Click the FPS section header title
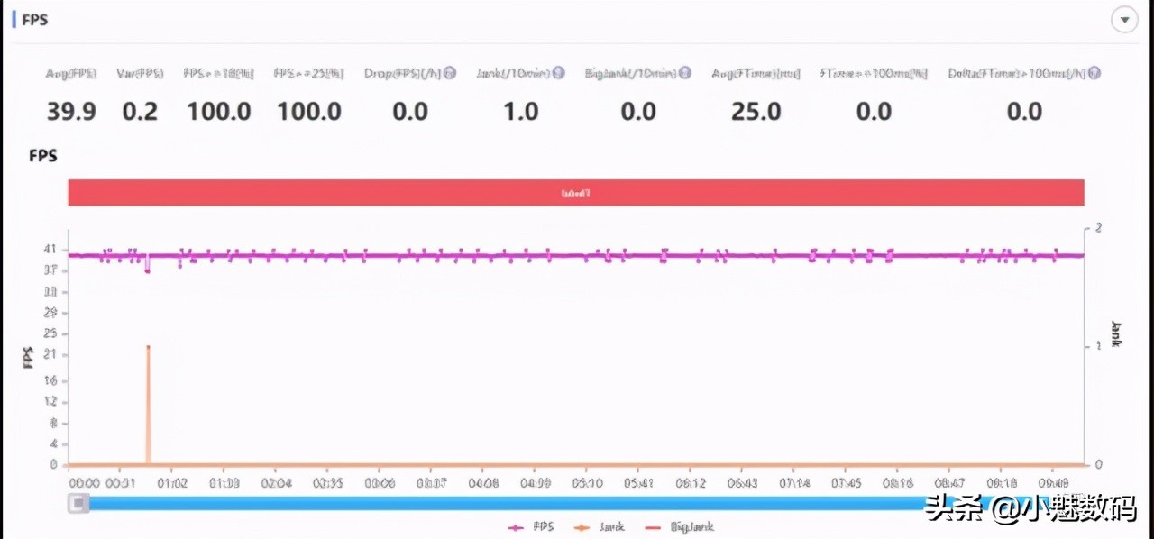Screen dimensions: 1154x539 35,20
